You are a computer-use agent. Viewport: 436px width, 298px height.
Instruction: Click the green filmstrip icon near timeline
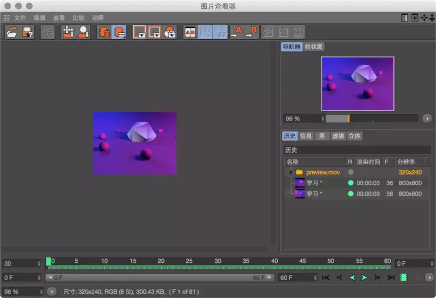(x=403, y=277)
